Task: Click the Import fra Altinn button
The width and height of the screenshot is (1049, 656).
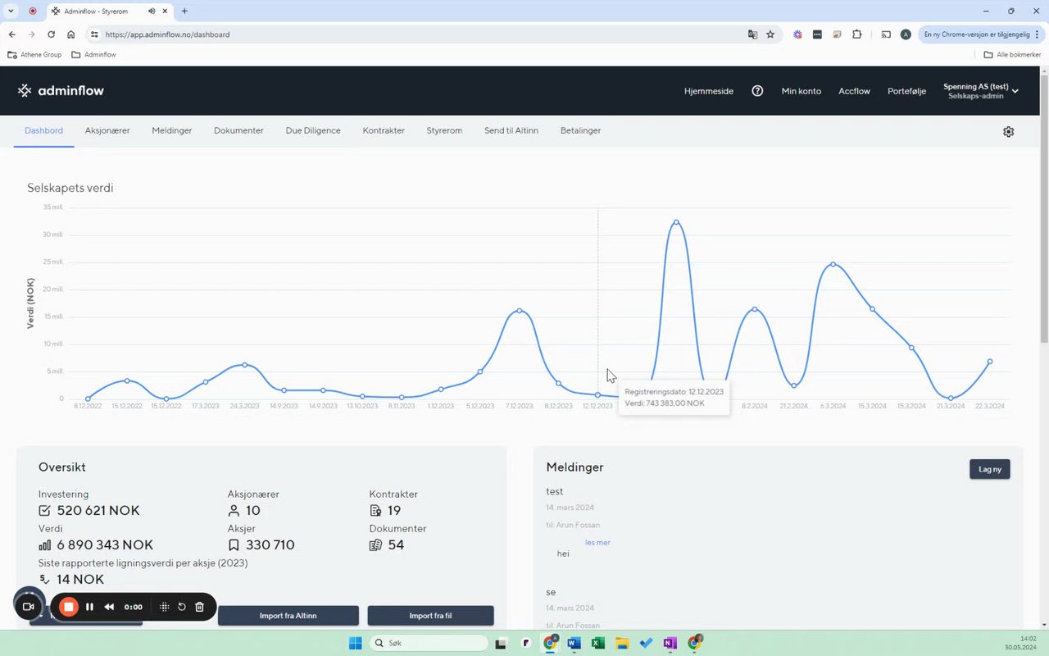Action: point(288,616)
